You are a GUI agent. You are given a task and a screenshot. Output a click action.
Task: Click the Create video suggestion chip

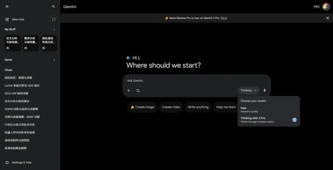(171, 107)
